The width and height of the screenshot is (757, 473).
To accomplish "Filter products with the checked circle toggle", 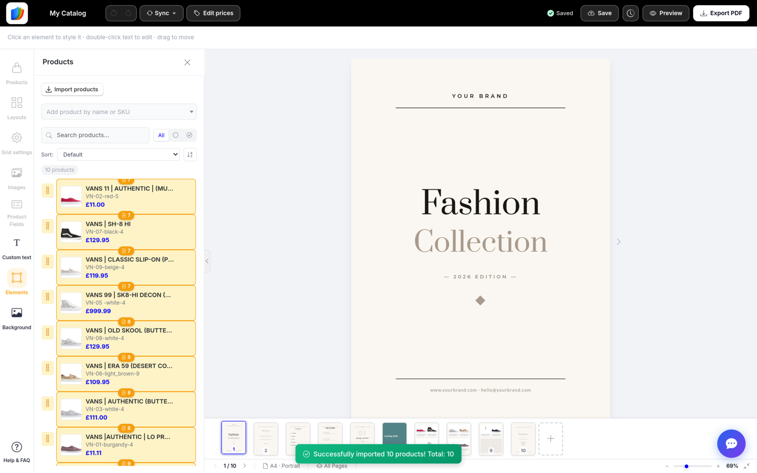I will pyautogui.click(x=189, y=135).
